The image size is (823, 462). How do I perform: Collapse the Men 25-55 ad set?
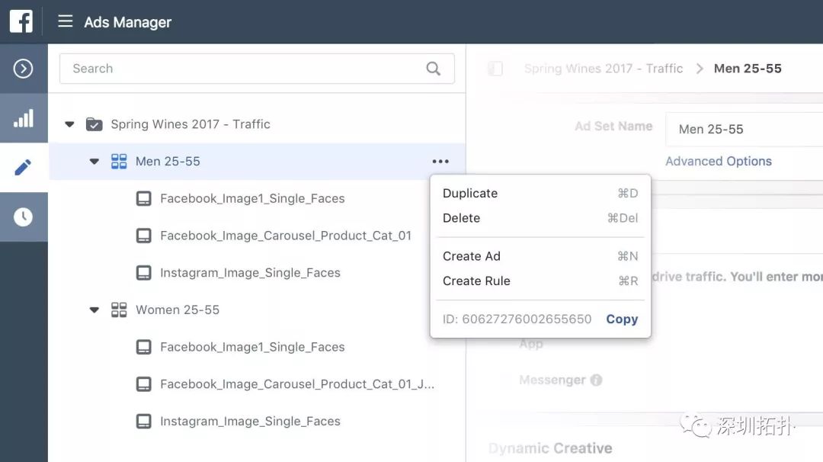[x=94, y=161]
